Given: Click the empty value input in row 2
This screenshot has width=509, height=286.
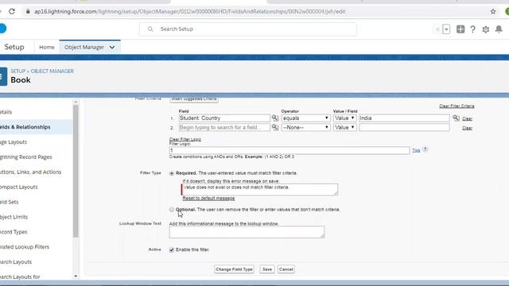Looking at the screenshot, I should click(x=404, y=127).
